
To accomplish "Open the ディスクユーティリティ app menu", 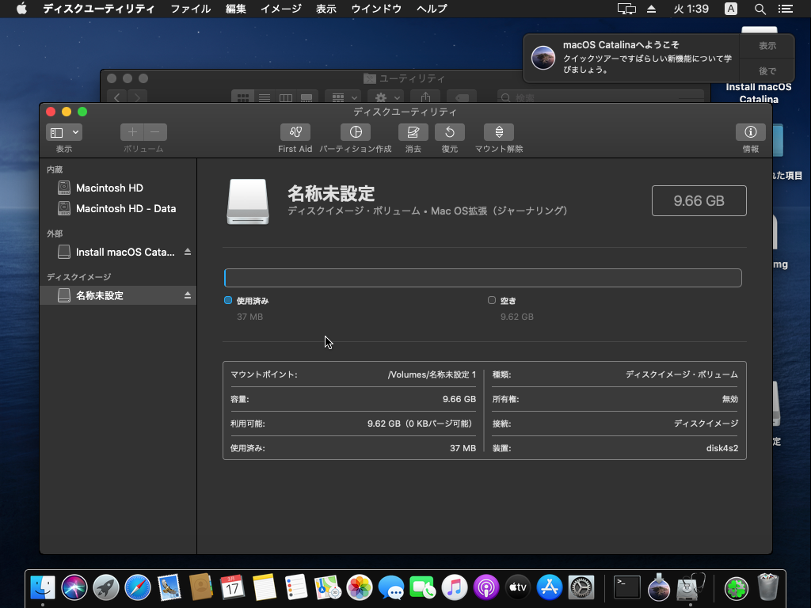I will tap(98, 9).
